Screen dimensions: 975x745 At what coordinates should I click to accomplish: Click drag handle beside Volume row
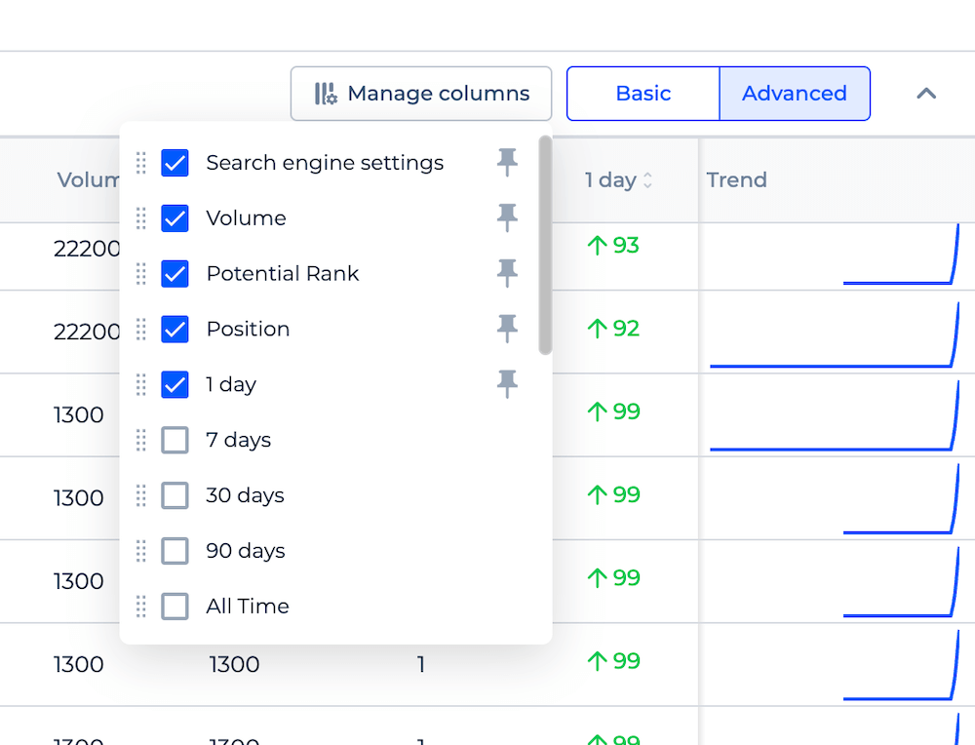click(x=141, y=218)
